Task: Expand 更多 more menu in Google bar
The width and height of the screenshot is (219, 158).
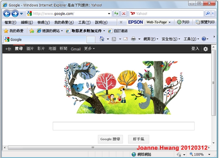Action: tap(89, 49)
